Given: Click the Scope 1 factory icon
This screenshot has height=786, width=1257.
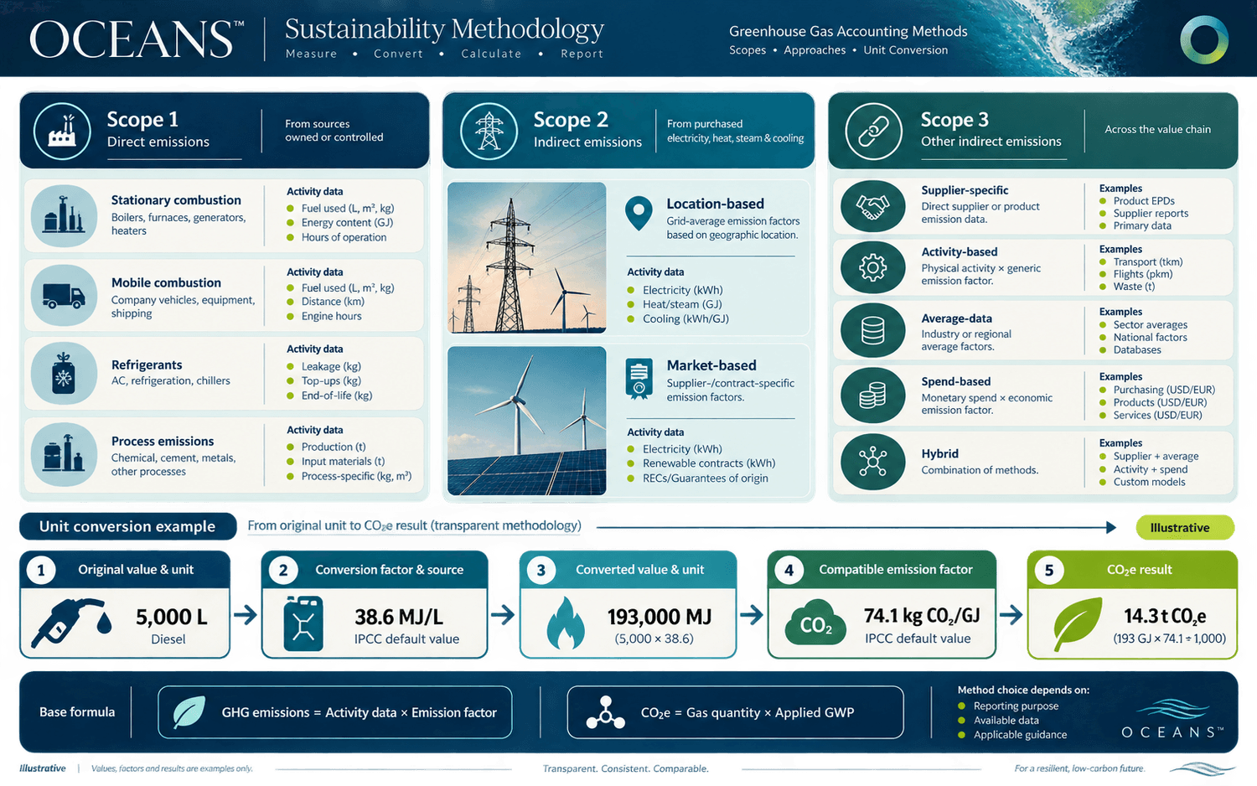Looking at the screenshot, I should pos(62,132).
